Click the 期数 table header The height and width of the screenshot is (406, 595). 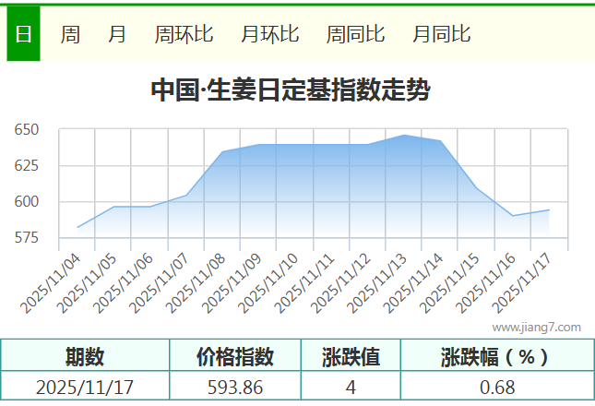pyautogui.click(x=85, y=356)
